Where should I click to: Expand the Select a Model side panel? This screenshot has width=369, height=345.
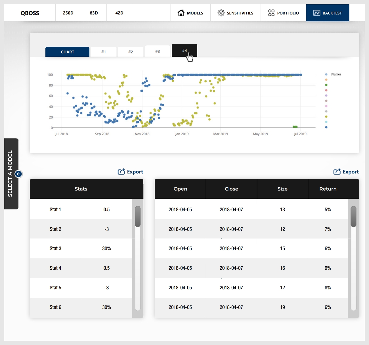click(11, 174)
